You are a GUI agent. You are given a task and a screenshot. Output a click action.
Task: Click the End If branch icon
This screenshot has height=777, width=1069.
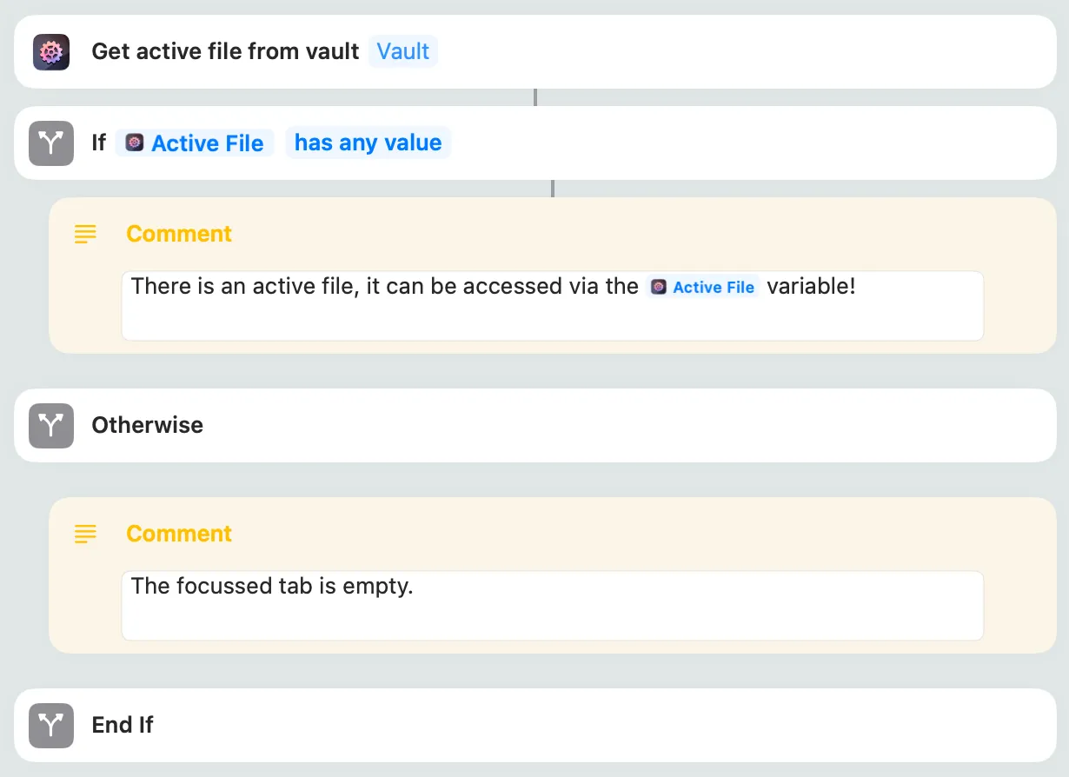(51, 726)
